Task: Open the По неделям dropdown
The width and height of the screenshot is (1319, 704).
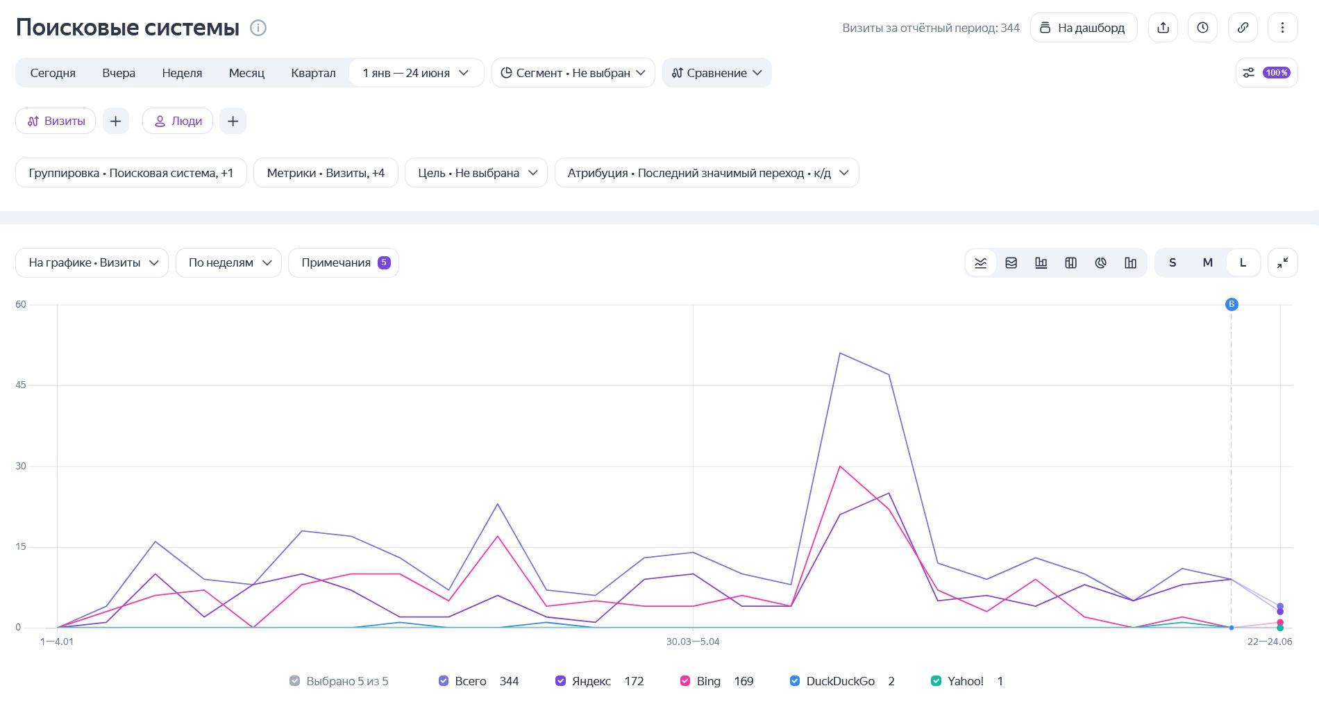Action: [228, 262]
